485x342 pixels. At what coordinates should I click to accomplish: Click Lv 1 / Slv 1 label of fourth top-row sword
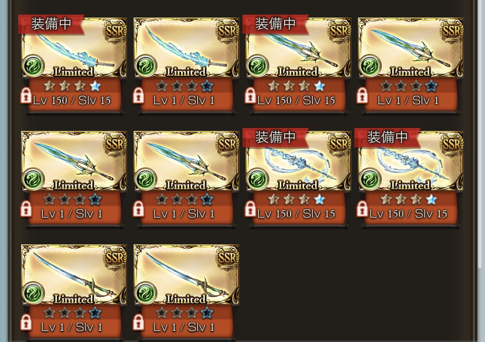point(408,101)
